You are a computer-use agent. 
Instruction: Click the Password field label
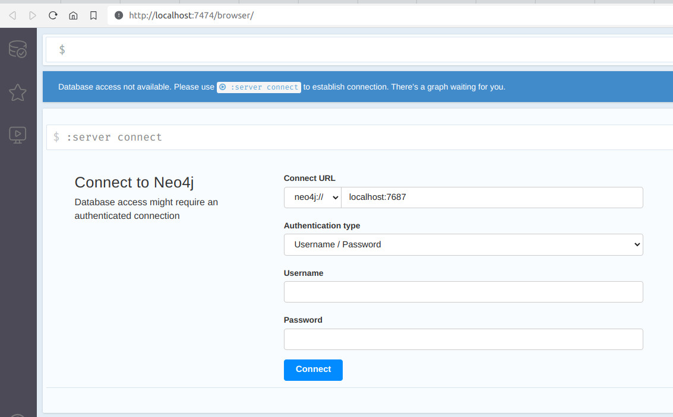pyautogui.click(x=303, y=320)
